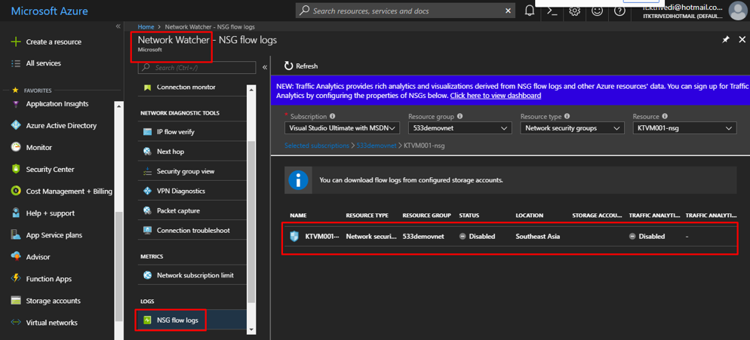Open the notifications bell icon
Image resolution: width=750 pixels, height=340 pixels.
pyautogui.click(x=530, y=11)
